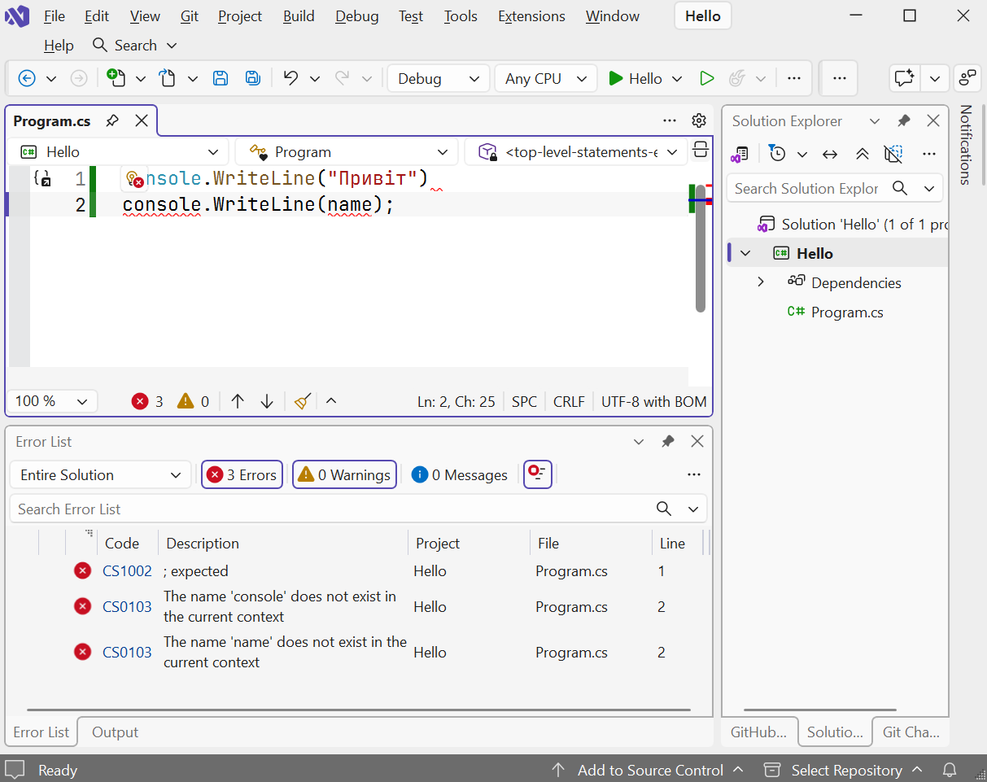
Task: Open the CS1002 error code link
Action: [127, 570]
